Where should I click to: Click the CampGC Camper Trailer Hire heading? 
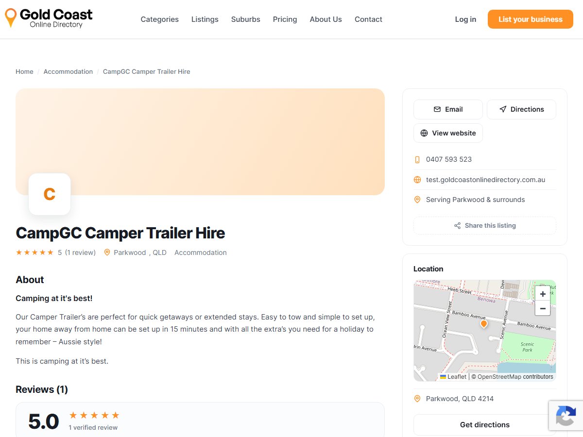(x=120, y=233)
